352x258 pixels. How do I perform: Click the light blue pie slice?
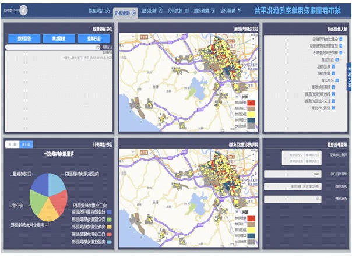coord(57,184)
